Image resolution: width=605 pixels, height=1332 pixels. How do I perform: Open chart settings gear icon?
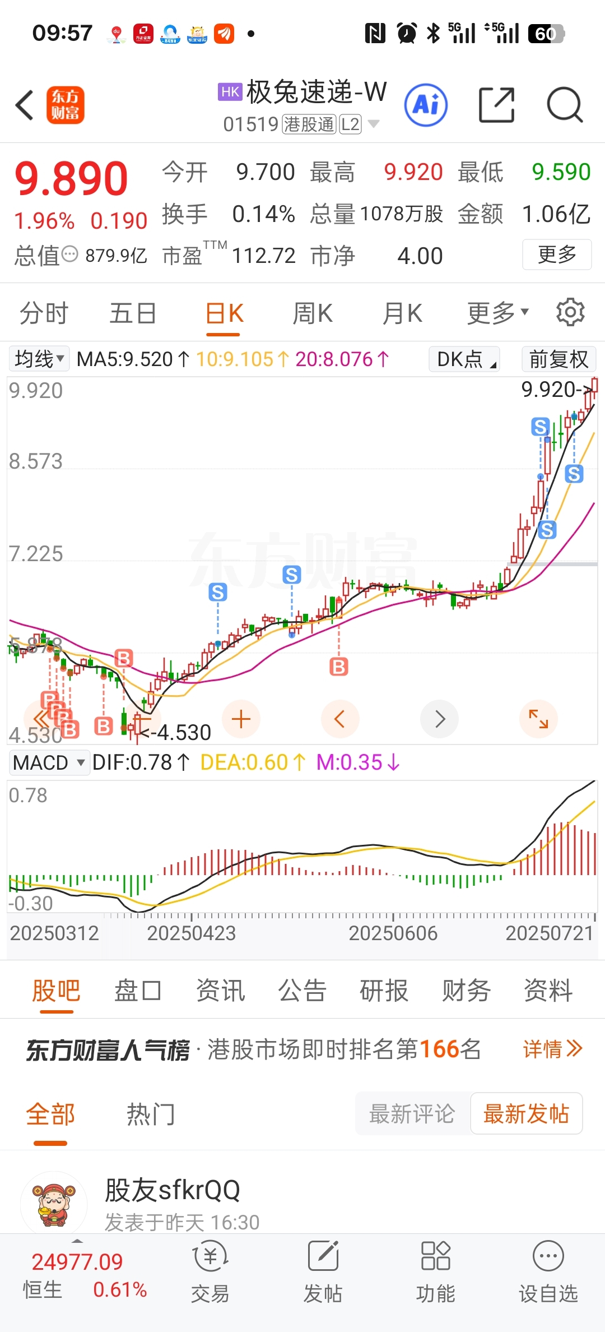click(570, 312)
